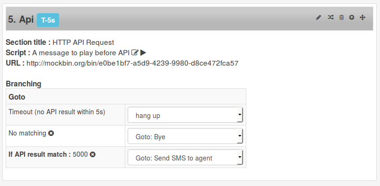This screenshot has height=186, width=380.
Task: Click the pencil edit icon in section header
Action: (x=319, y=17)
